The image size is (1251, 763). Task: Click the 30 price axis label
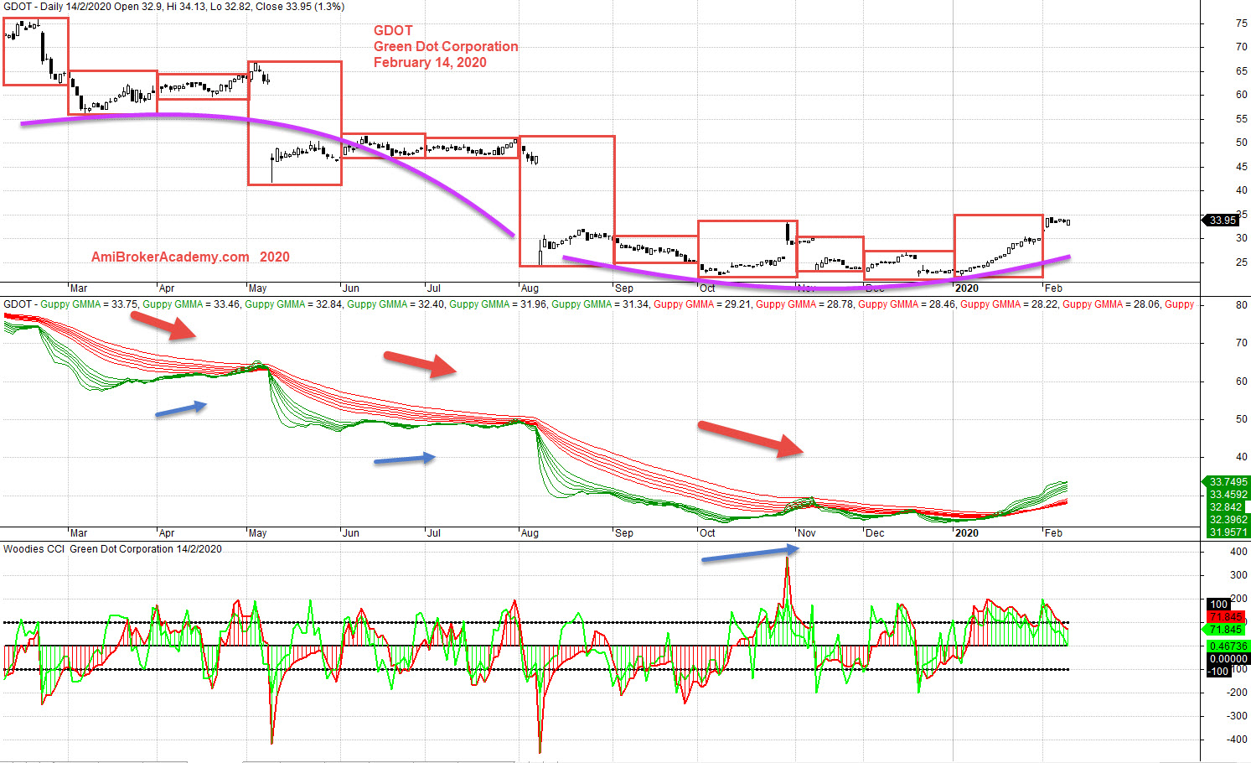[1241, 238]
